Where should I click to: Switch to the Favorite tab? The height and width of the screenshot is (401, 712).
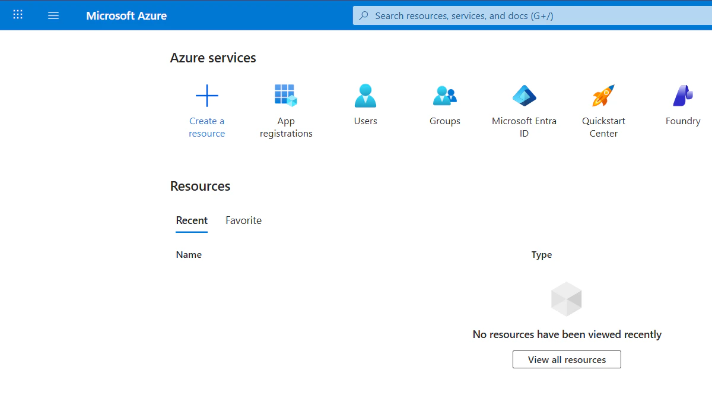point(243,220)
